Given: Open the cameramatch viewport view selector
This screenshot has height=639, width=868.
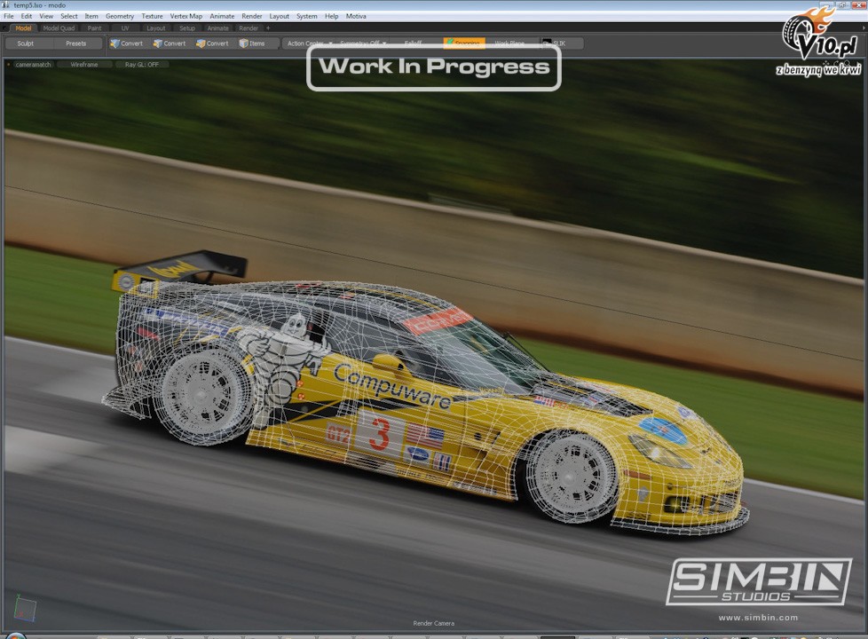Looking at the screenshot, I should 32,65.
